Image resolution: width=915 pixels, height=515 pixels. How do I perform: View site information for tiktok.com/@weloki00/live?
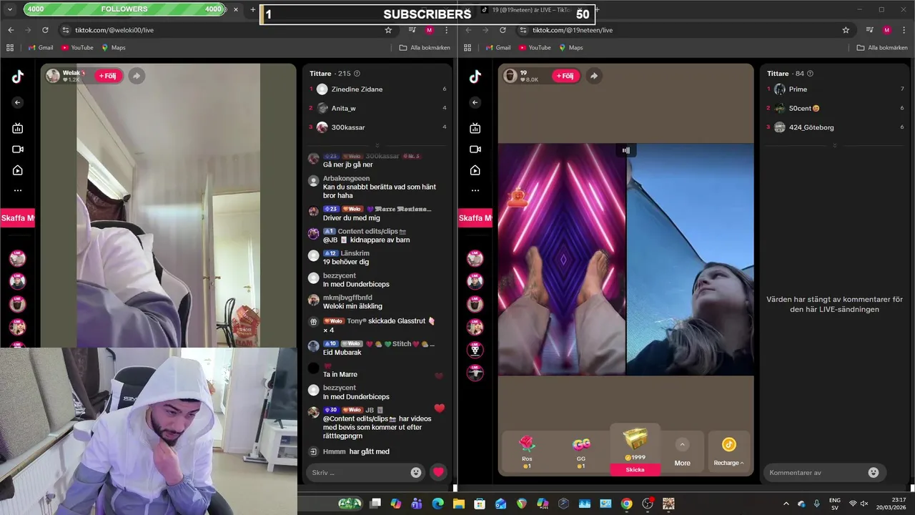pyautogui.click(x=66, y=30)
